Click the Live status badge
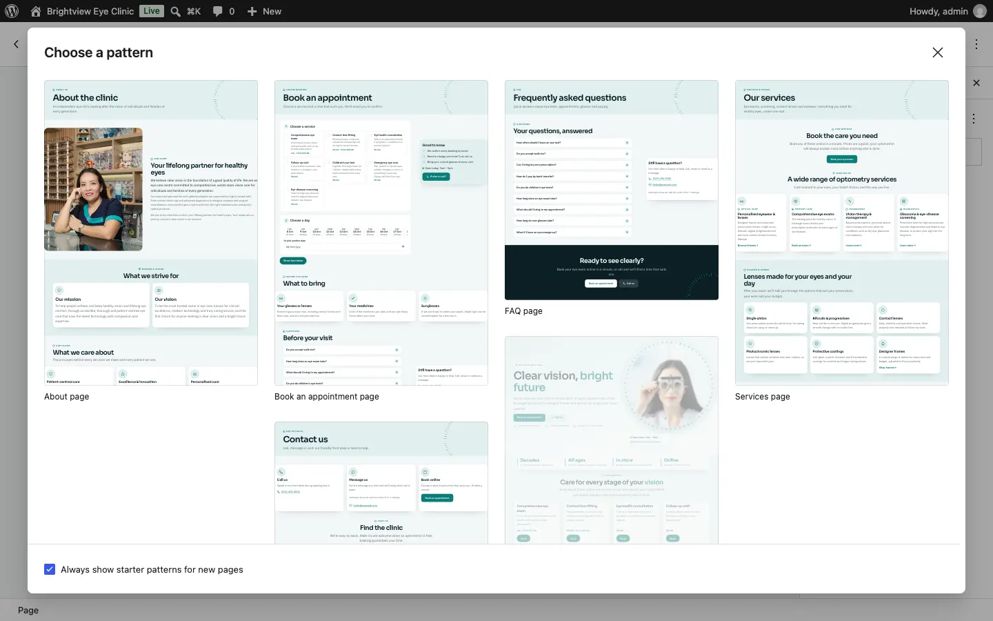 (x=152, y=11)
